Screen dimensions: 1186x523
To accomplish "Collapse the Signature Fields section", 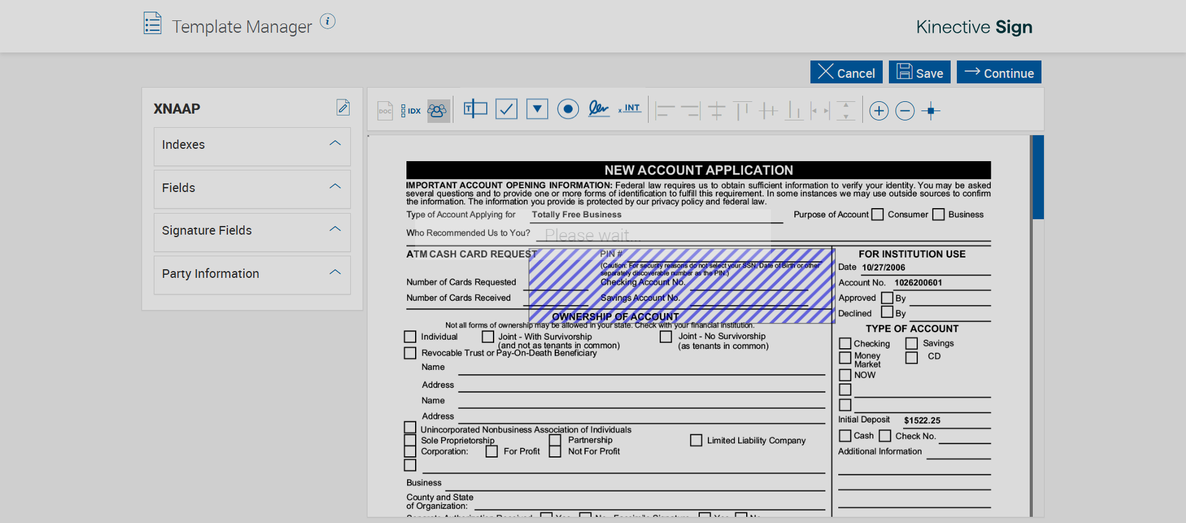I will coord(335,230).
